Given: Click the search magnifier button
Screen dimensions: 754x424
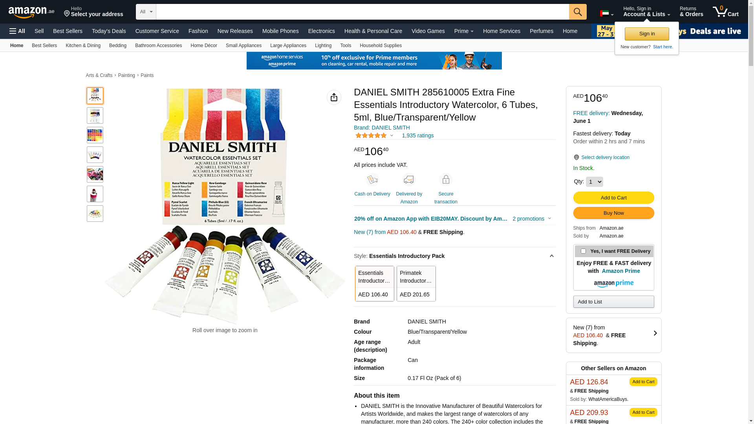Looking at the screenshot, I should tap(578, 12).
